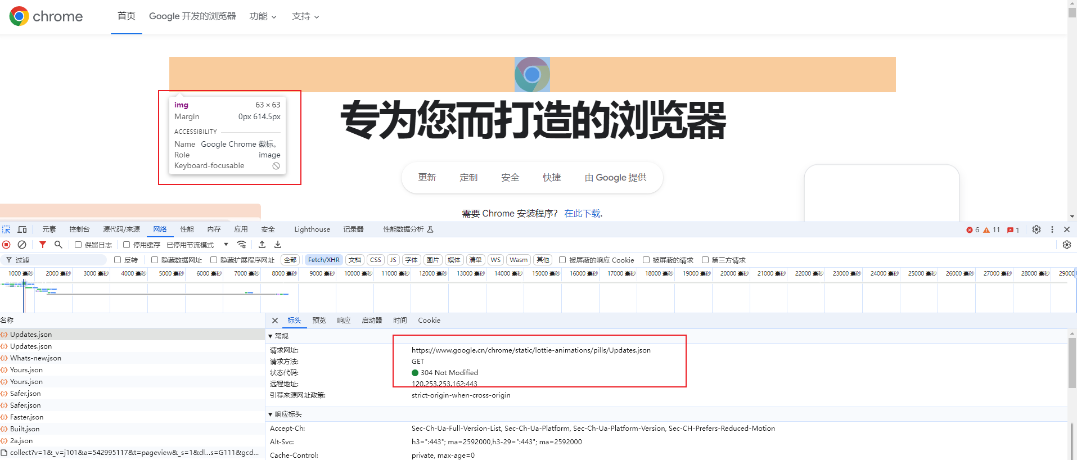Export HAR file download icon
This screenshot has height=460, width=1077.
pos(278,245)
